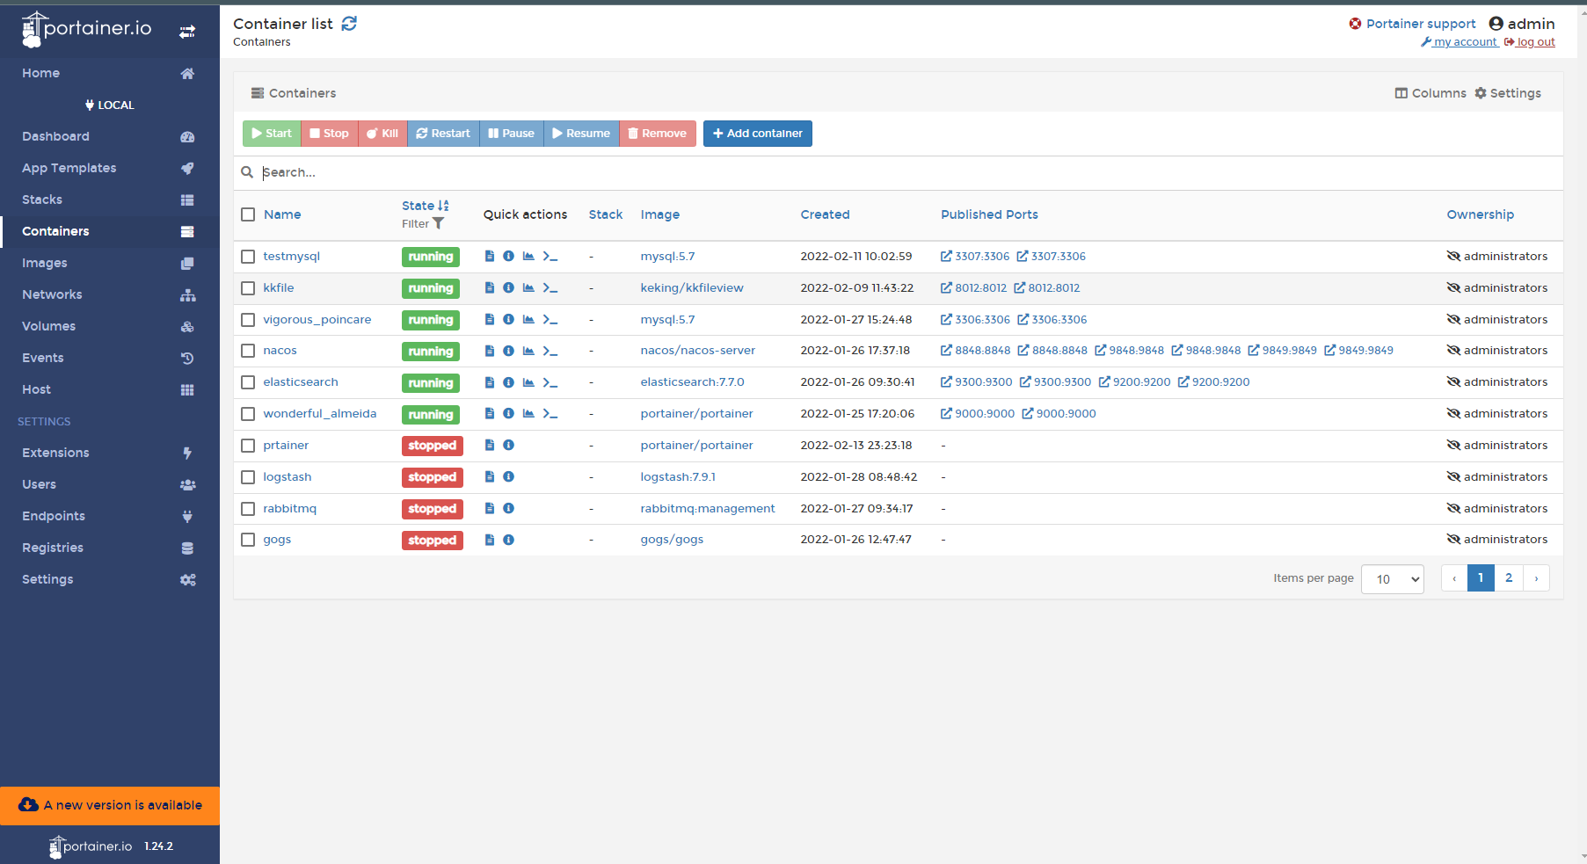Click the admin user icon

pyautogui.click(x=1496, y=24)
